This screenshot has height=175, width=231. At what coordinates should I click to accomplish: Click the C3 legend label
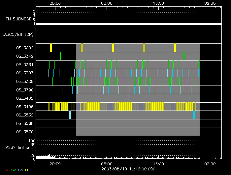point(20,170)
